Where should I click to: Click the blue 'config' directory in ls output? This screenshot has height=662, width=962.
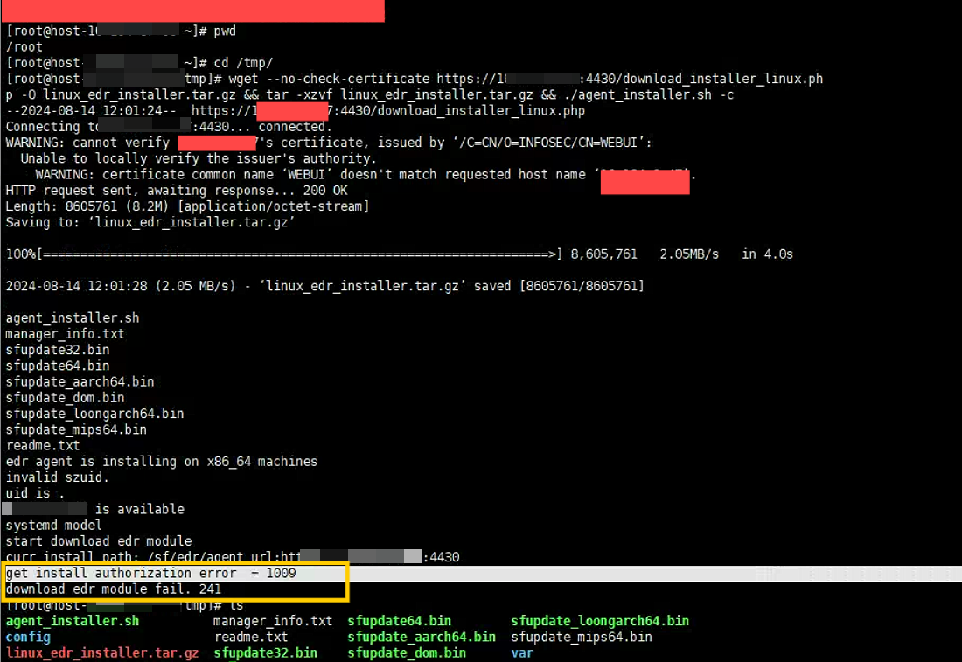point(27,637)
